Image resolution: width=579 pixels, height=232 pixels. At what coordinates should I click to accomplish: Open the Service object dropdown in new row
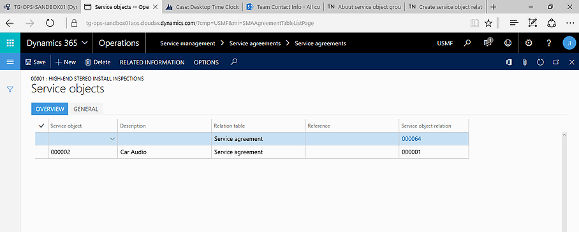point(112,139)
